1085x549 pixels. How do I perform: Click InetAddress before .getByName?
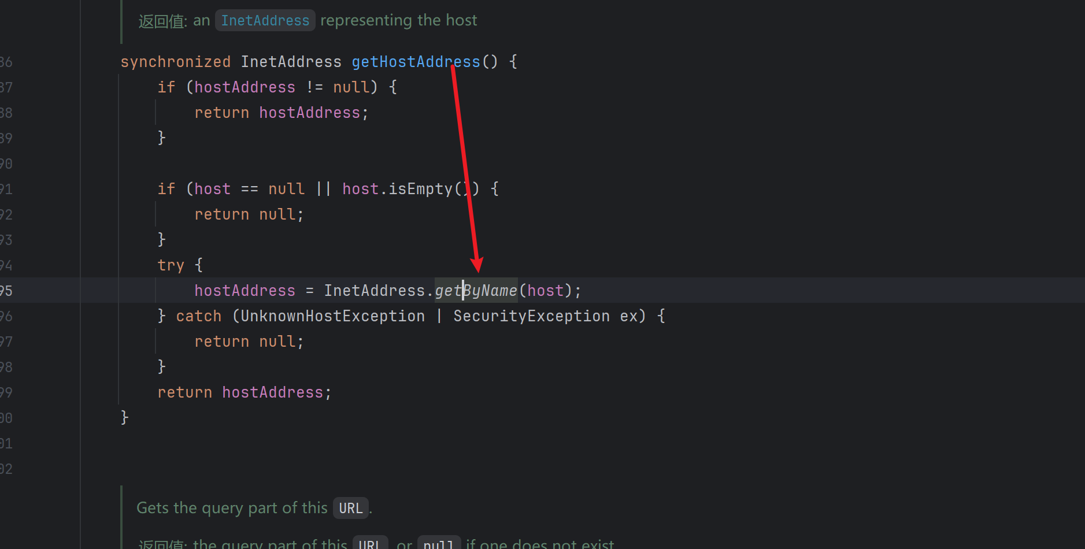(x=375, y=291)
